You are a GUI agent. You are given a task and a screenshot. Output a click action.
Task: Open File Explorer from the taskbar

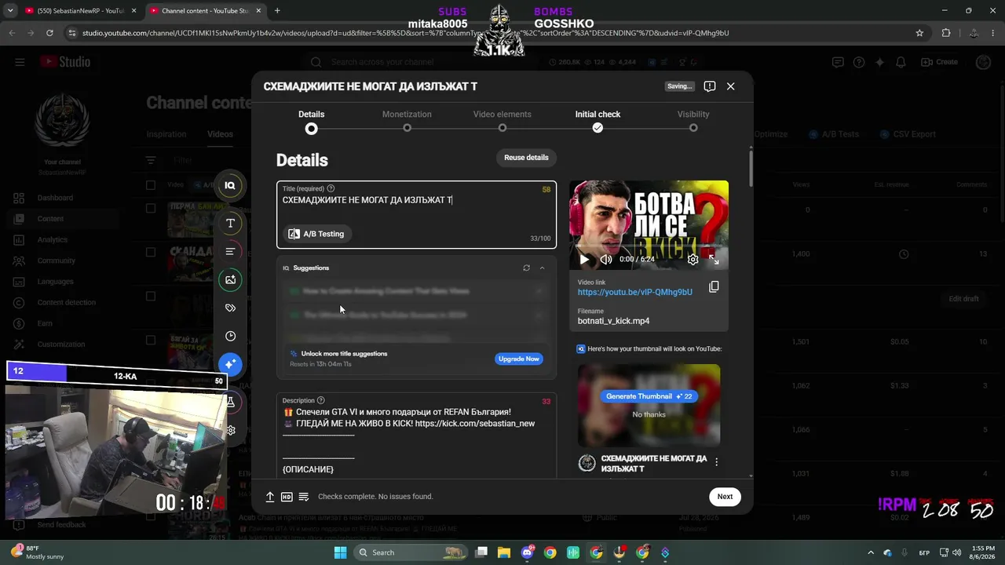[504, 552]
